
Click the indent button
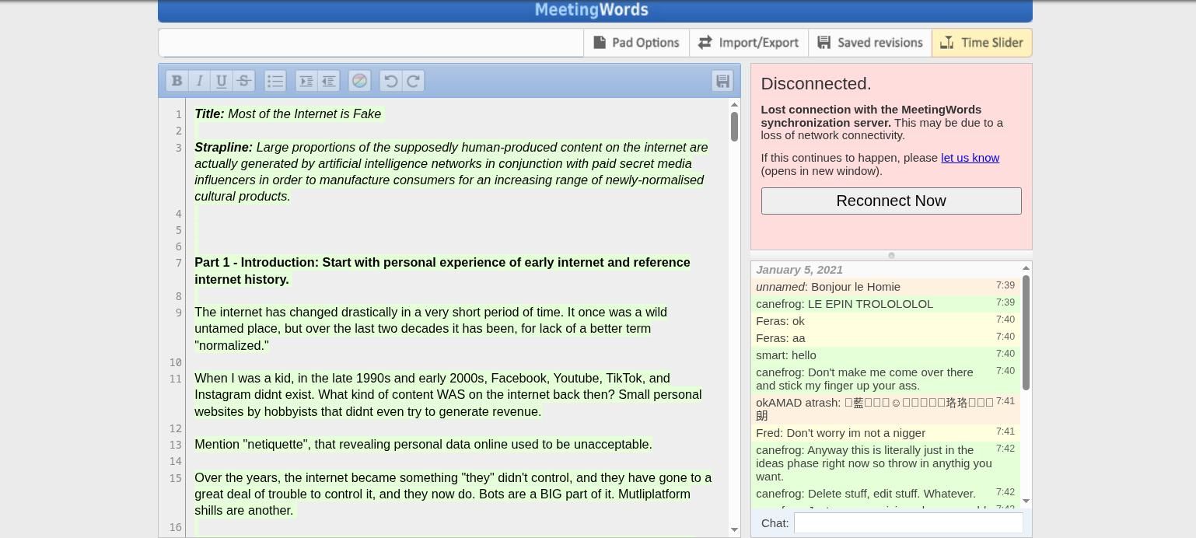coord(306,81)
